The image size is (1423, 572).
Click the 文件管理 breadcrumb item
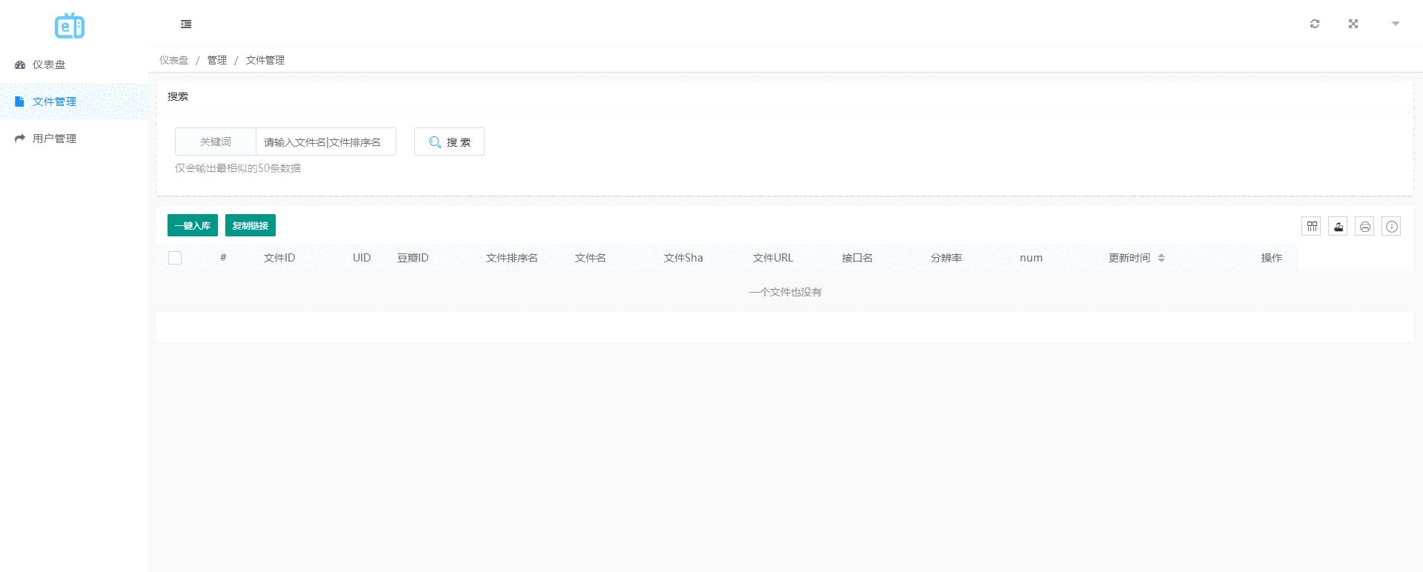point(265,60)
